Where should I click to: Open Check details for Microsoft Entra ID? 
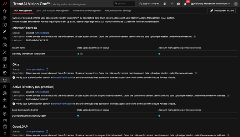click(x=42, y=33)
